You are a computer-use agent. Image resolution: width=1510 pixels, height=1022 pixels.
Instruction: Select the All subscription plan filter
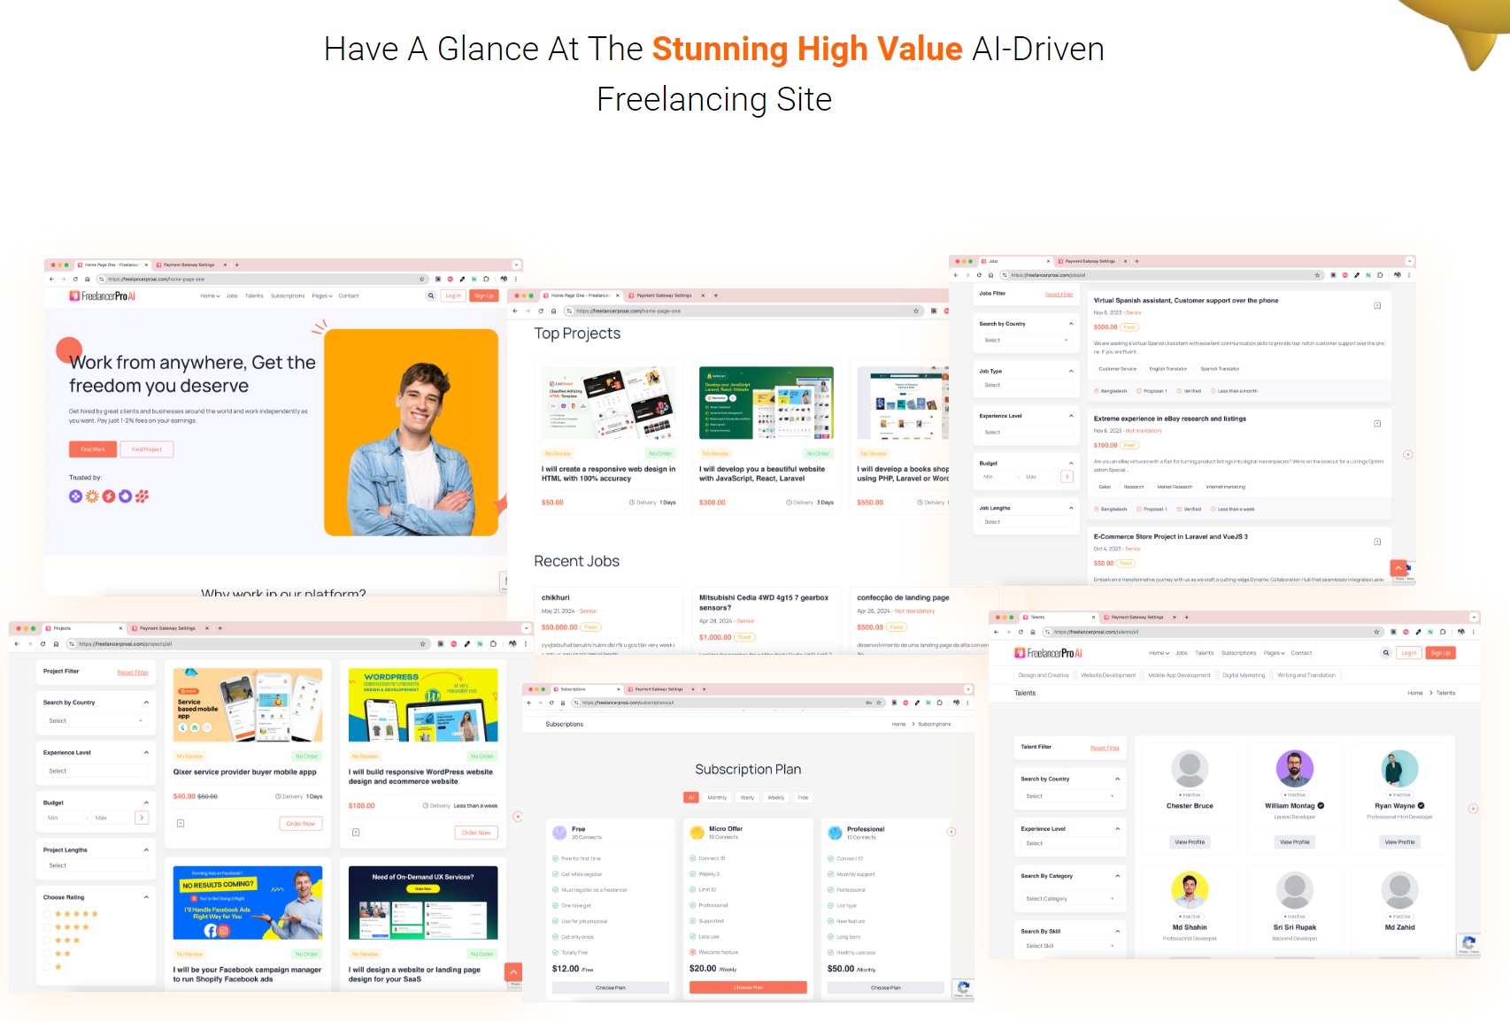pos(691,797)
